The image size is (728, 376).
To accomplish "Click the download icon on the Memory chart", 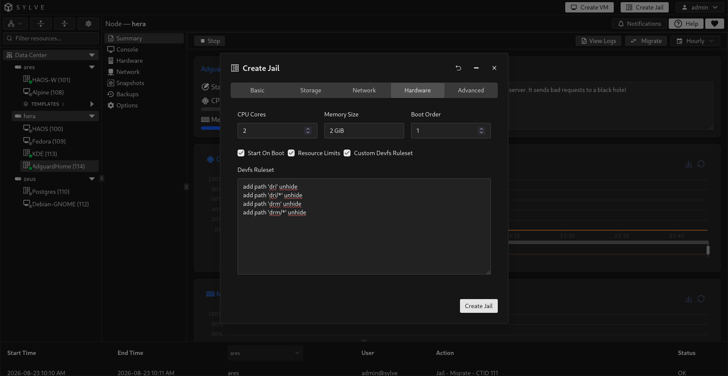I will coord(688,299).
